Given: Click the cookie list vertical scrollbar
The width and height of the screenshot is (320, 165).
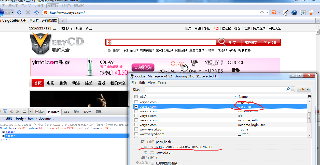Looking at the screenshot, I should [x=310, y=118].
